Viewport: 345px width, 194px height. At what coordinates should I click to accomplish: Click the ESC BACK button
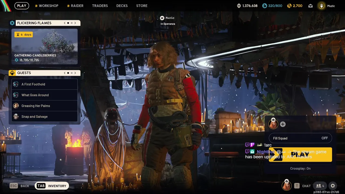point(19,186)
